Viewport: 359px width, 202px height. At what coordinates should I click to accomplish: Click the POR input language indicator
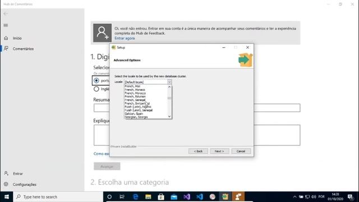click(321, 197)
